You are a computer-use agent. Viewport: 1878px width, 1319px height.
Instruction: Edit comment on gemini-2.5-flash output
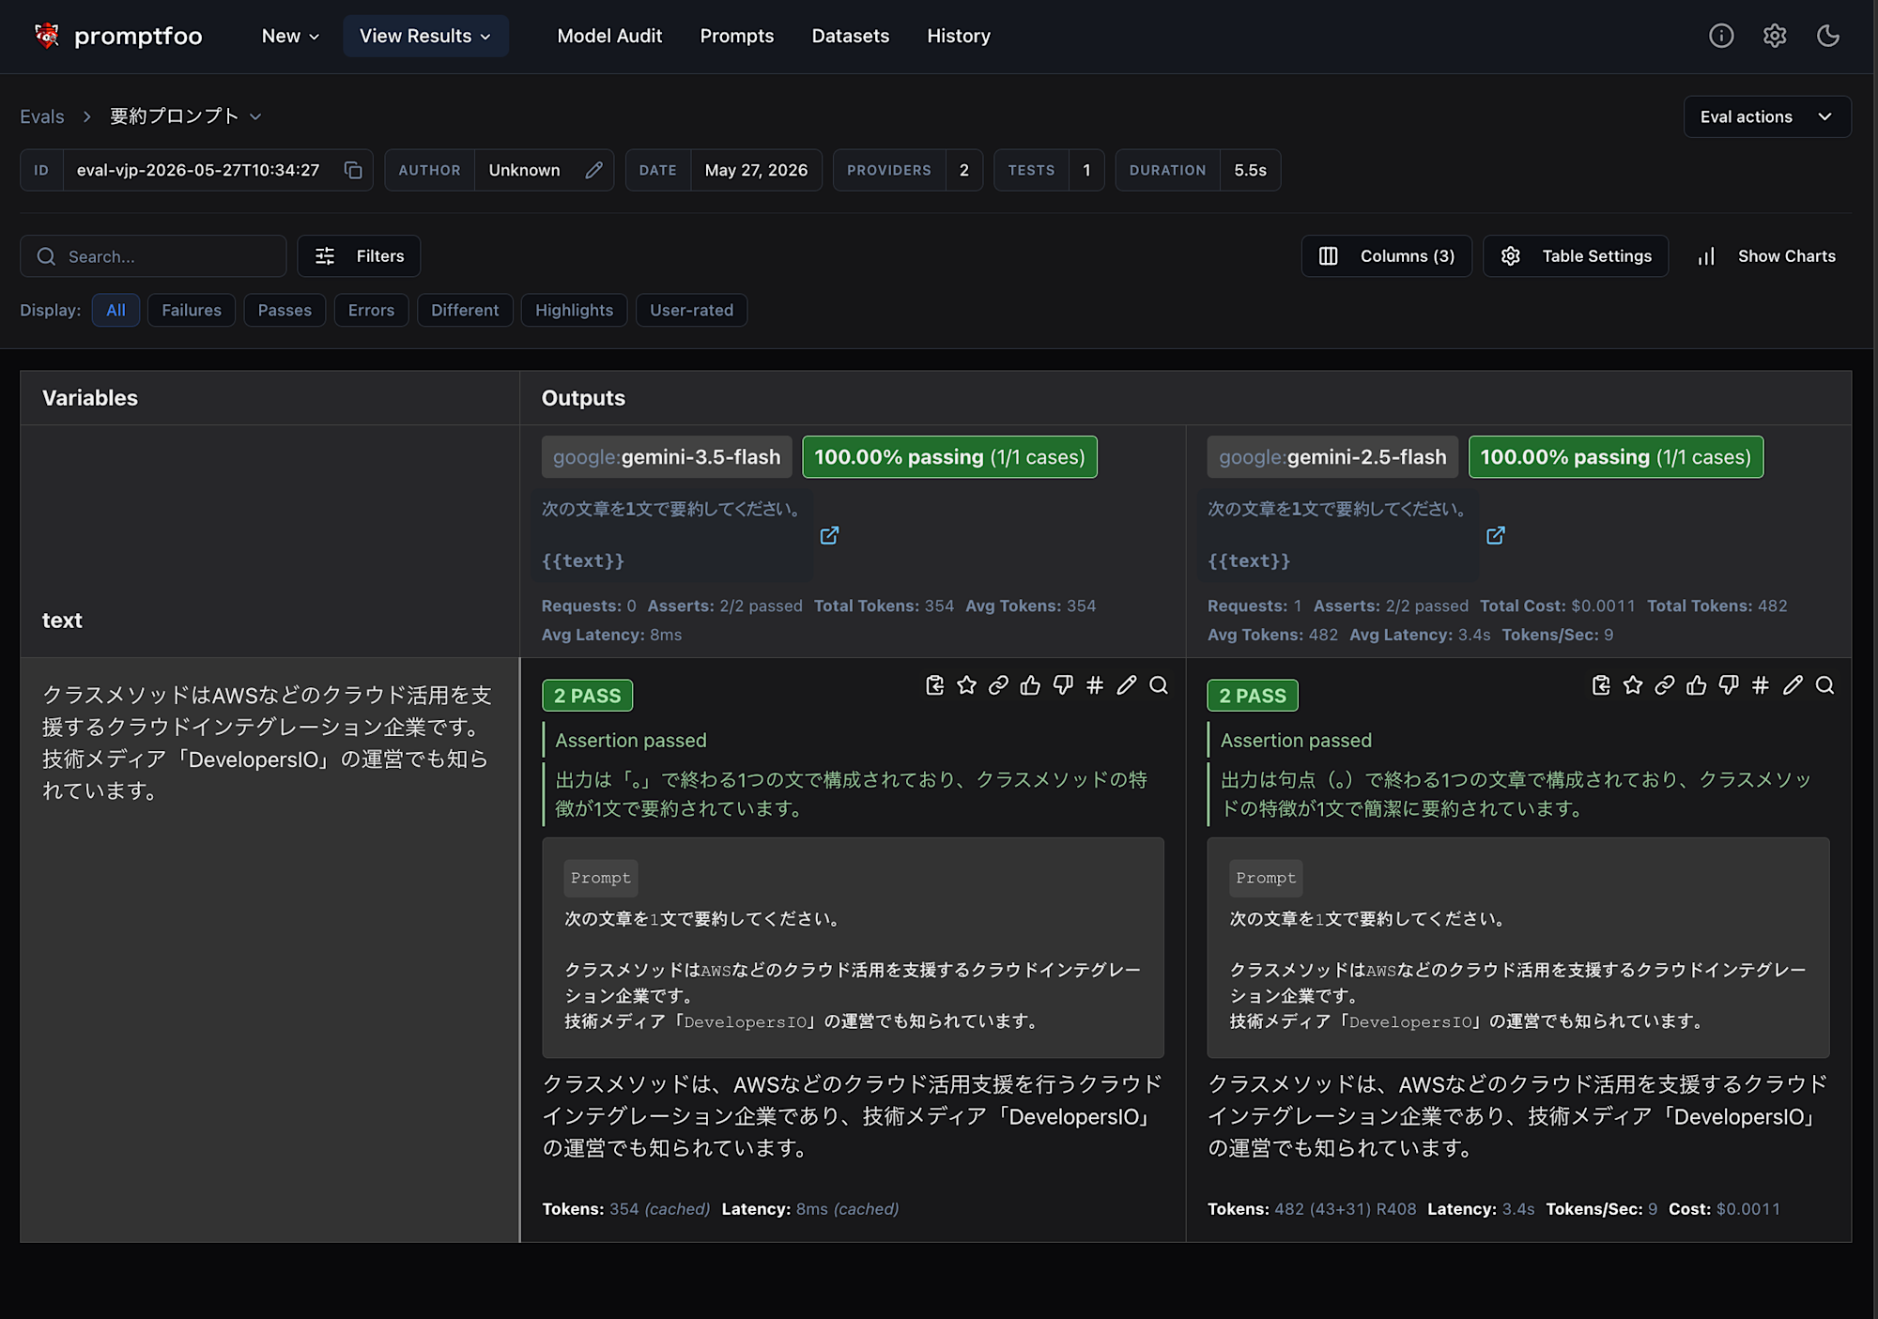coord(1793,685)
